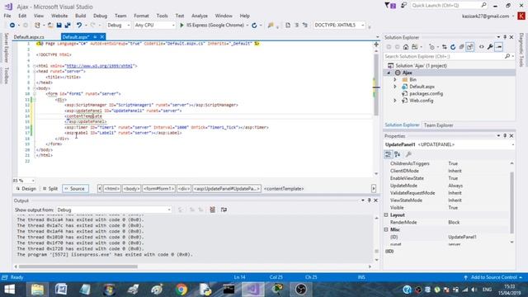Switch to Split view
Screen dimensions: 528x297
[x=50, y=189]
